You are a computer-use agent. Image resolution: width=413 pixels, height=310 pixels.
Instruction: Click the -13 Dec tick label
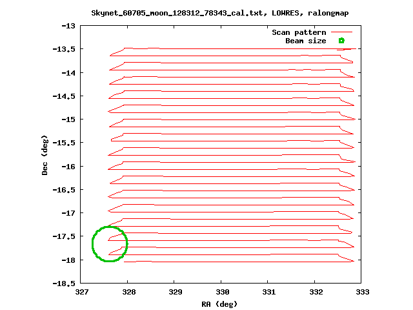[68, 26]
